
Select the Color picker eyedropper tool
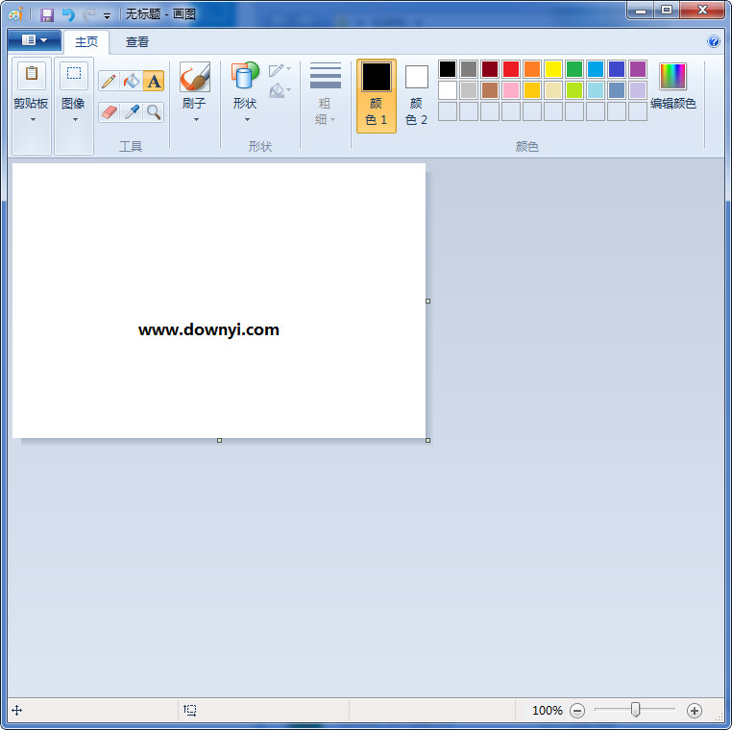pos(132,112)
